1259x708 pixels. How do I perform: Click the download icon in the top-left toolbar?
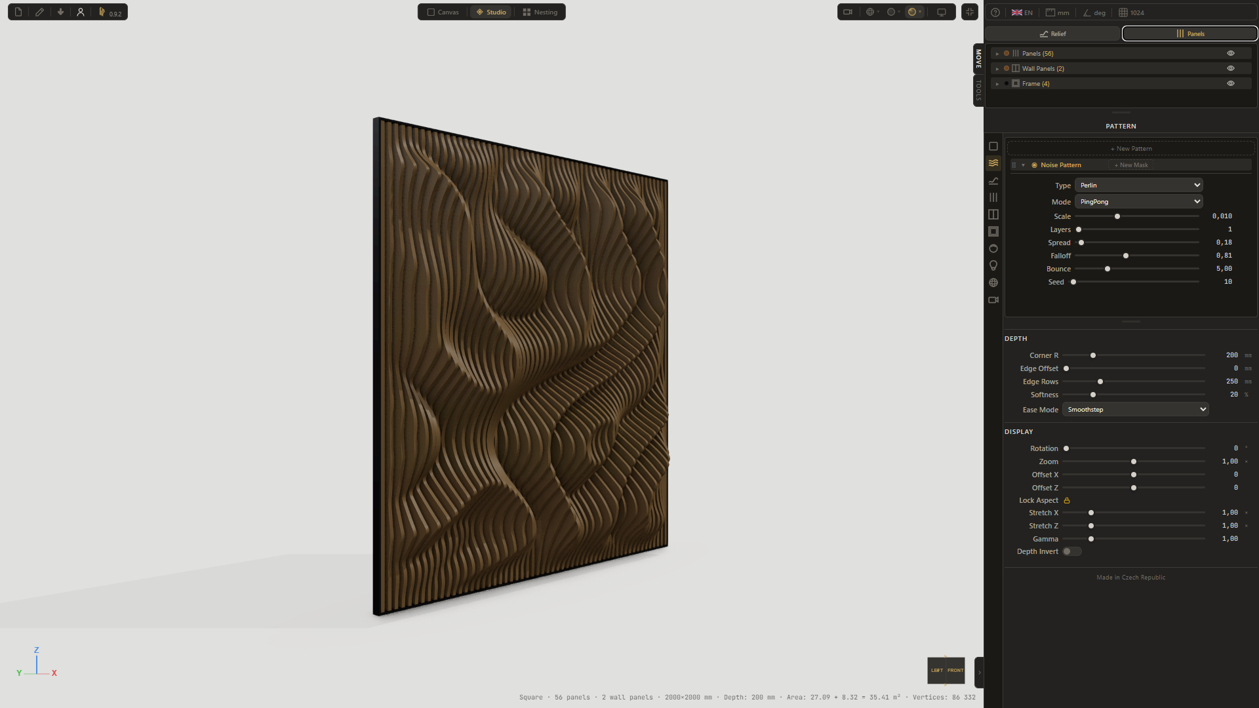[60, 12]
